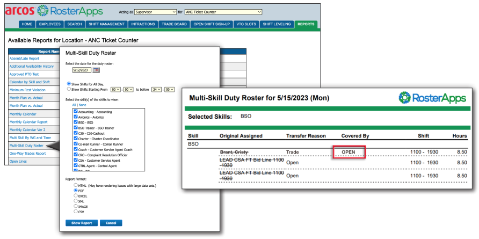Uncheck BSO Trainer skill checkbox
The image size is (479, 239).
pos(76,128)
